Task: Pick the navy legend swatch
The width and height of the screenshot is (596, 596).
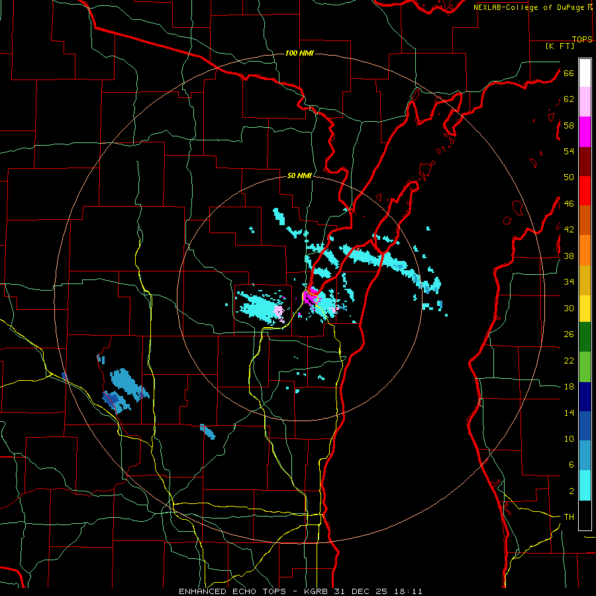Action: [x=585, y=397]
